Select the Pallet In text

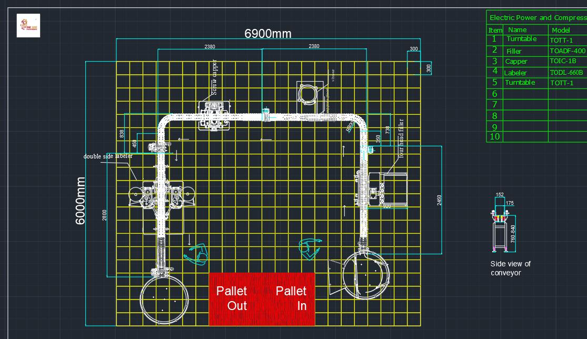[291, 298]
